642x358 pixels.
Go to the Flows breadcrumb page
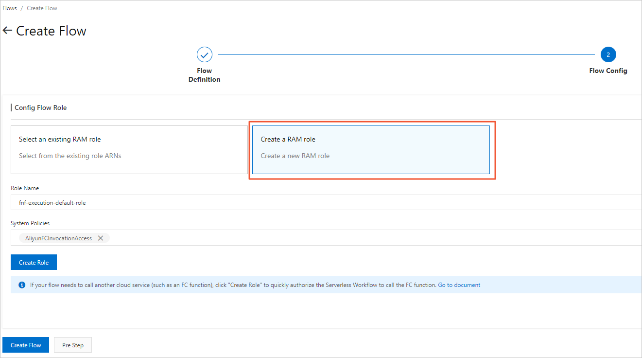coord(9,8)
